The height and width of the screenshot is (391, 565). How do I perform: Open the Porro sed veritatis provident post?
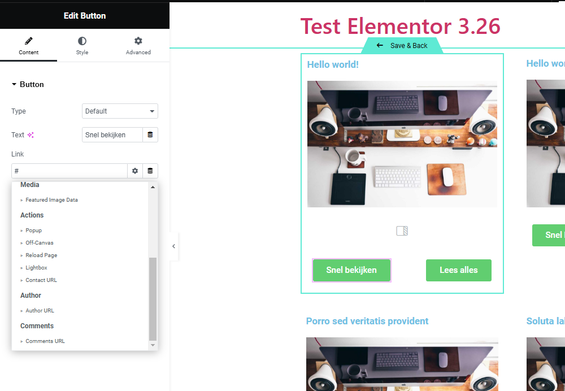[367, 321]
